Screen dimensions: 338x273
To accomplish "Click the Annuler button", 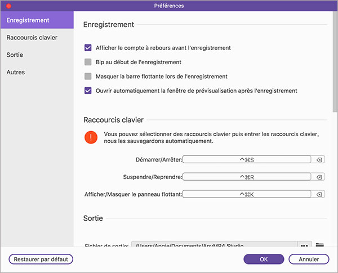I will pyautogui.click(x=309, y=259).
